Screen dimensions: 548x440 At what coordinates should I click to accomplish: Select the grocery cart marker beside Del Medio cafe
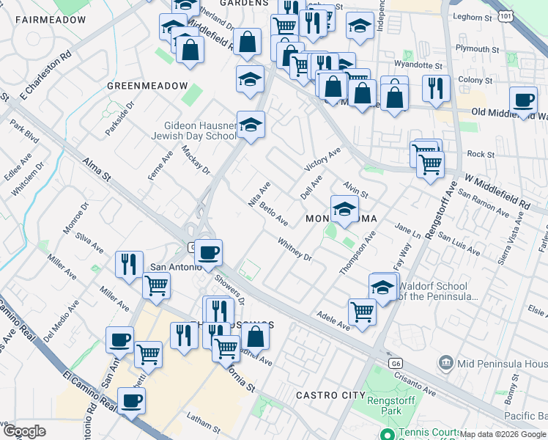[x=149, y=356]
